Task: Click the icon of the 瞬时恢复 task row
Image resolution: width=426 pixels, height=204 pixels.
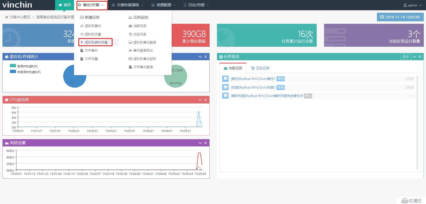Action: pos(225,96)
